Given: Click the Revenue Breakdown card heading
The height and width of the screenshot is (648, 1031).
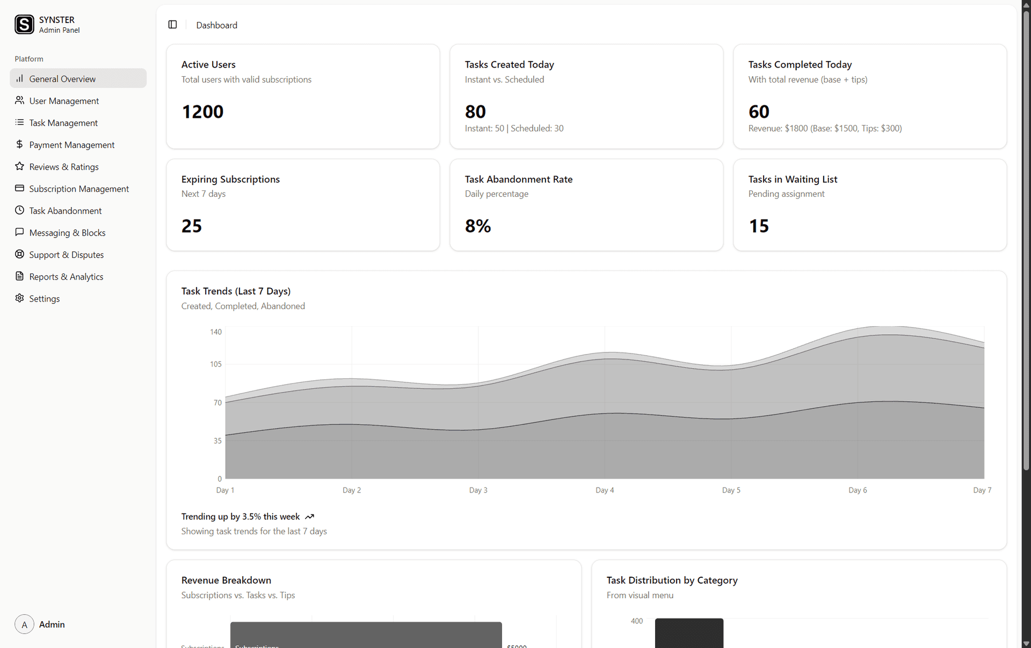Looking at the screenshot, I should [x=226, y=580].
